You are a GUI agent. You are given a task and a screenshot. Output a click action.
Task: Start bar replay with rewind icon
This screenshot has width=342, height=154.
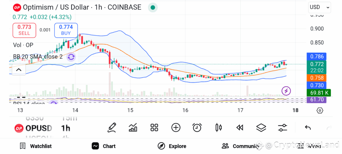point(240,128)
